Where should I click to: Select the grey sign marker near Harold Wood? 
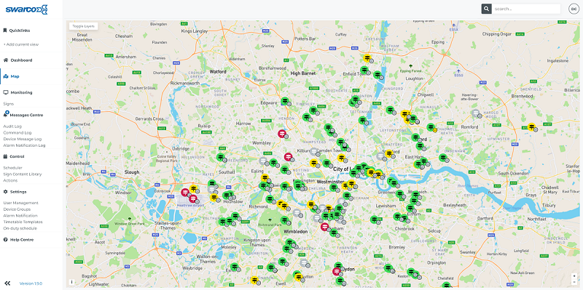pyautogui.click(x=475, y=113)
